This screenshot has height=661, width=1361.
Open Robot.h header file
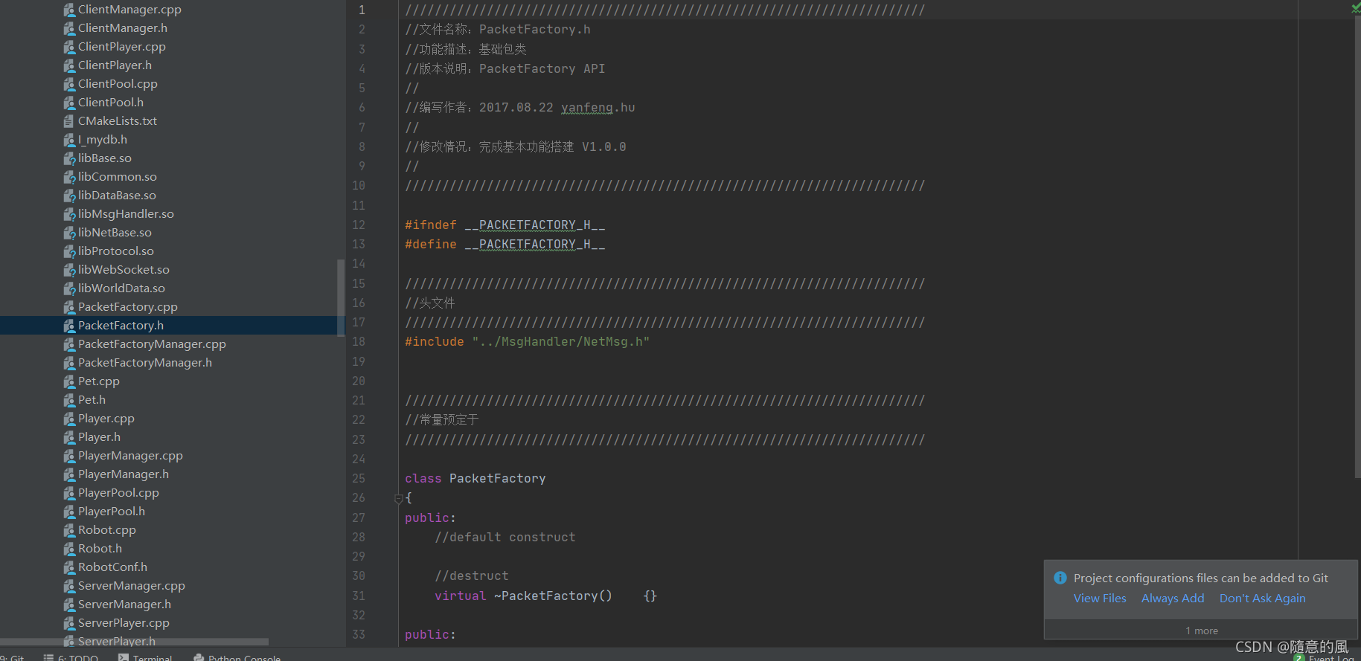[100, 549]
